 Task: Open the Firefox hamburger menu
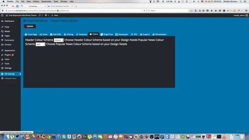[246, 10]
